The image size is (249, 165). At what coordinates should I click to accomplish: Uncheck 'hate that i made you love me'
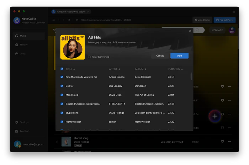[62, 77]
